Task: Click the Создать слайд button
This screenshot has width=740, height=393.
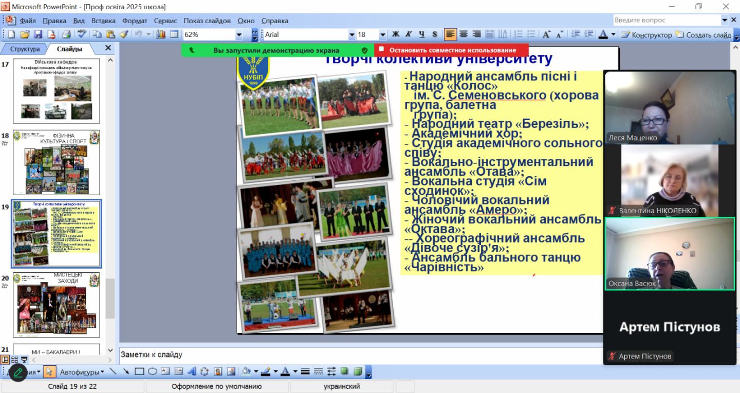Action: click(704, 34)
